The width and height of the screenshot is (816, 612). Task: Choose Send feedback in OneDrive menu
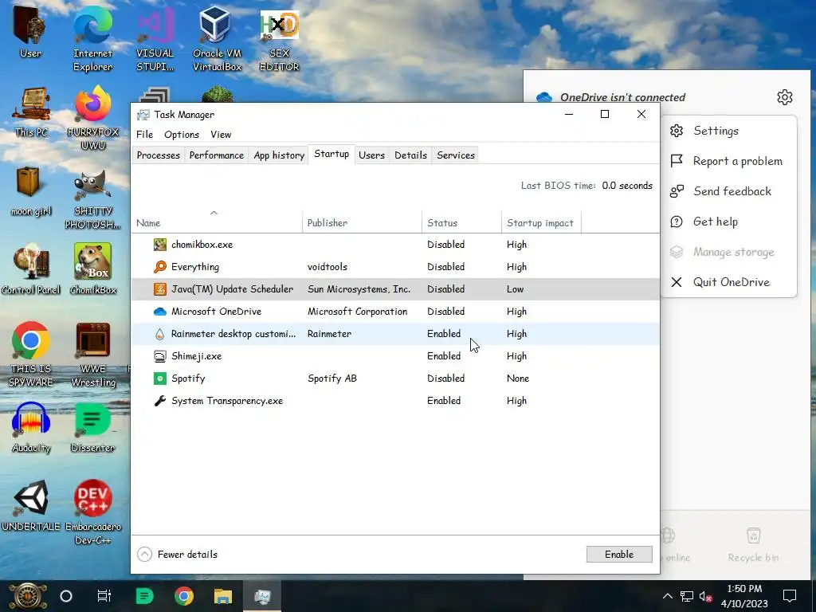[x=728, y=191]
